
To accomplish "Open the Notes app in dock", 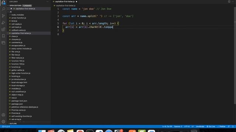I will point(70,131).
